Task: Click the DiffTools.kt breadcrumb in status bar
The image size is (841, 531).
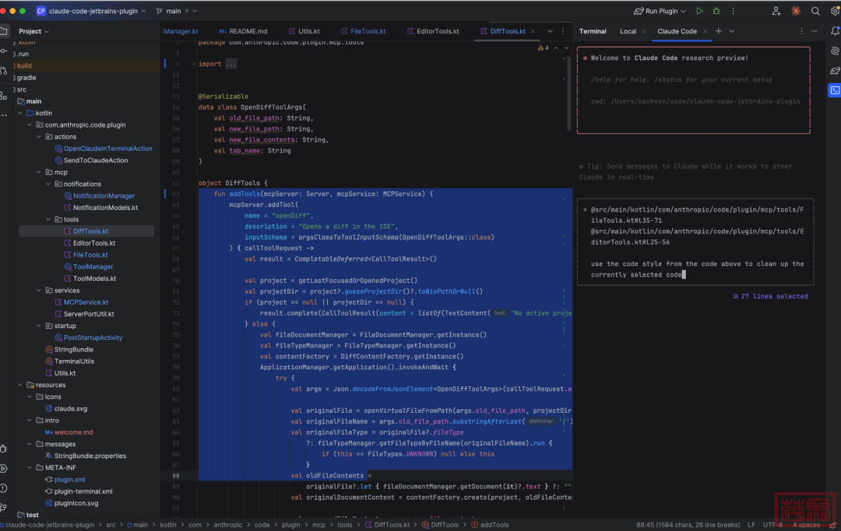Action: 387,525
